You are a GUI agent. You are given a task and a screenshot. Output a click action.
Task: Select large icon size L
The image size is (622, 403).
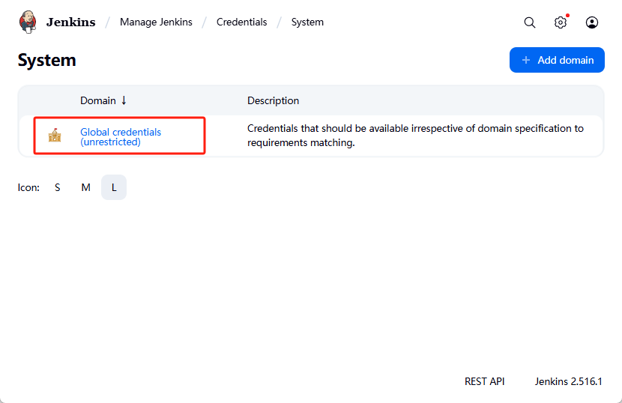(114, 187)
